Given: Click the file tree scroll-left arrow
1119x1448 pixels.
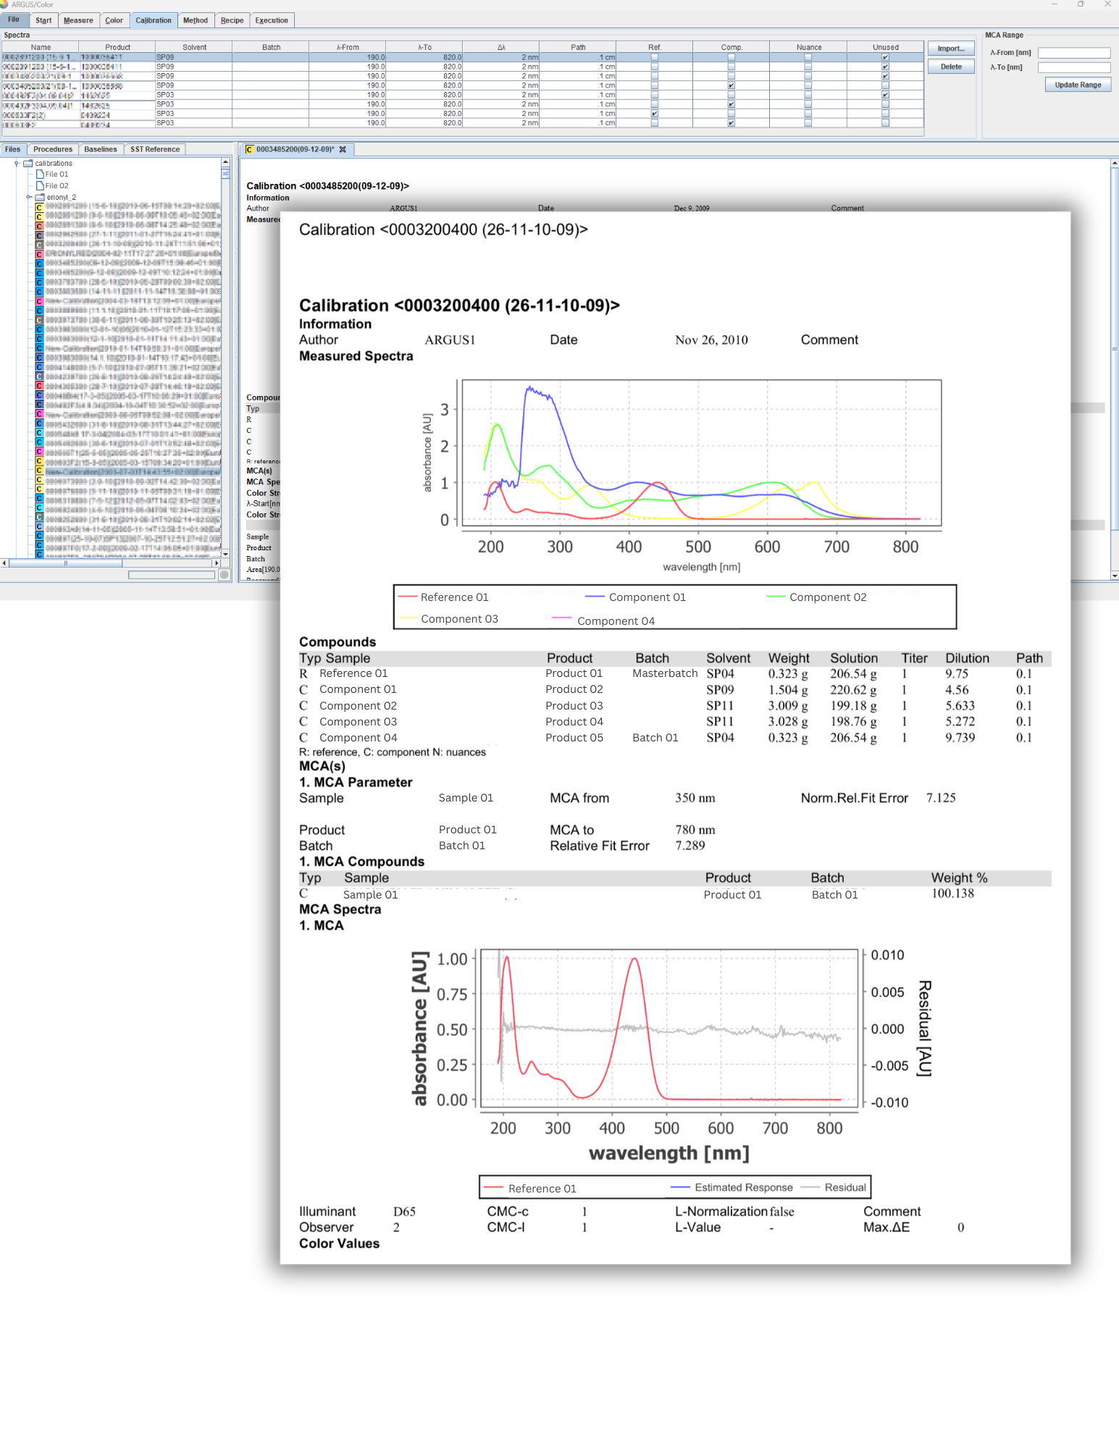Looking at the screenshot, I should click(x=4, y=563).
